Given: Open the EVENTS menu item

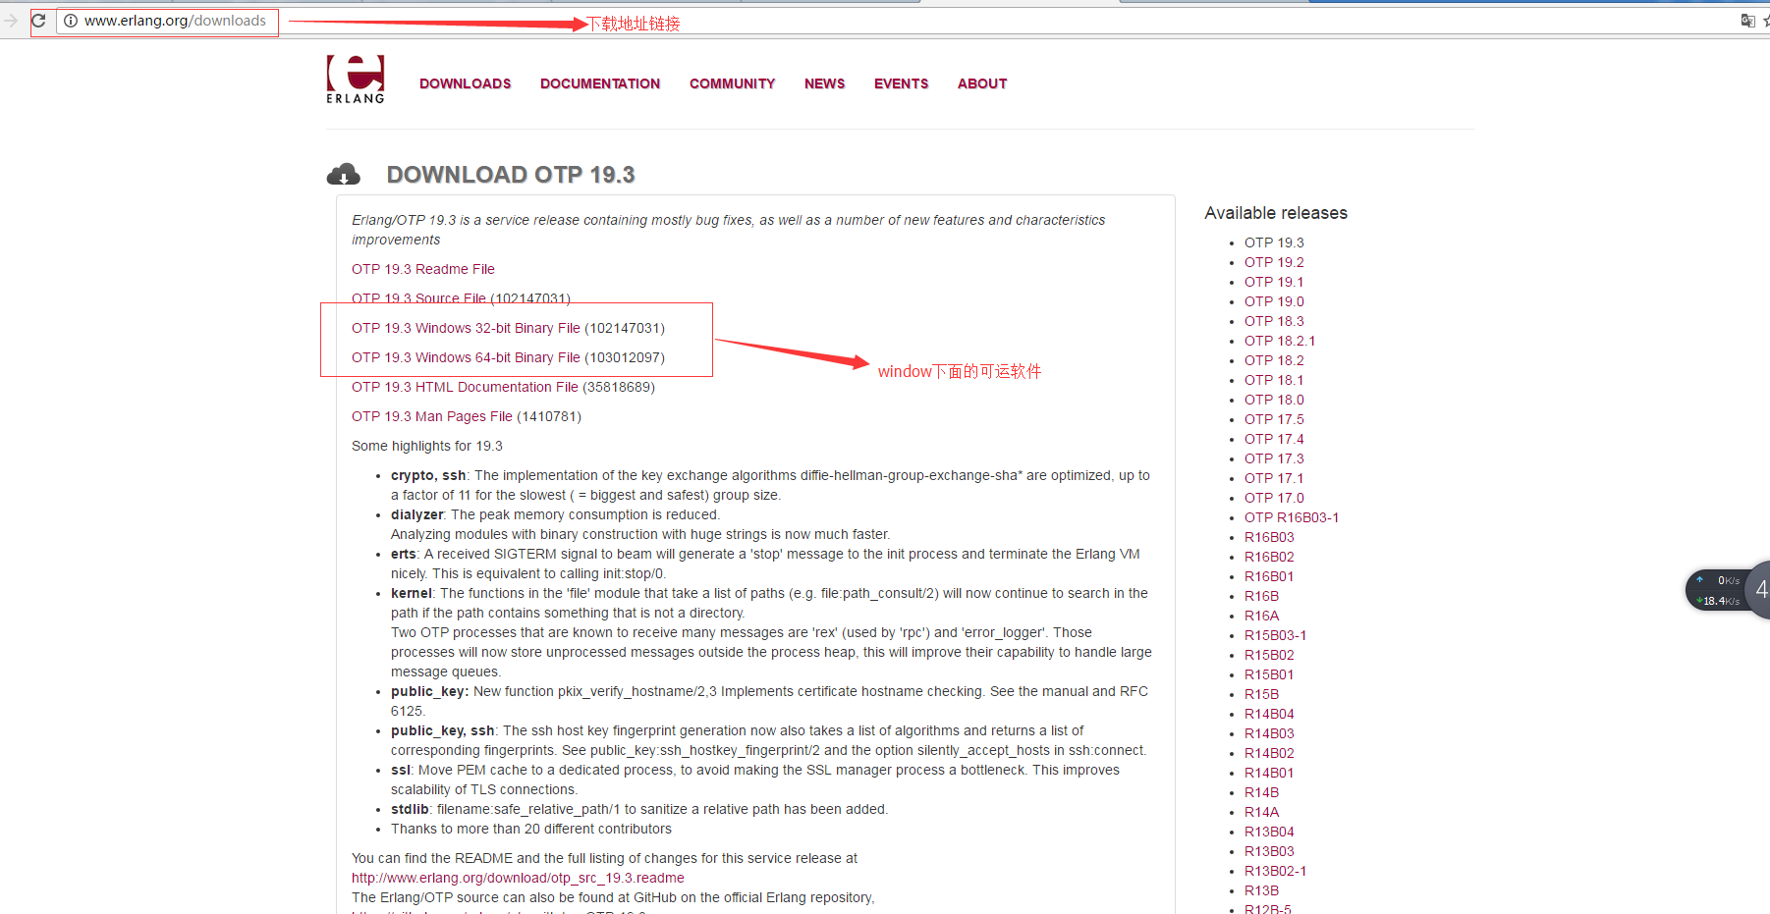Looking at the screenshot, I should tap(901, 83).
